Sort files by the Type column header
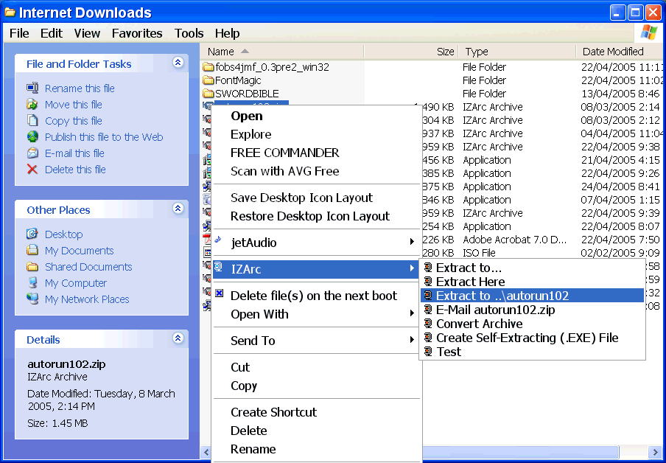This screenshot has height=463, width=666. pos(517,52)
